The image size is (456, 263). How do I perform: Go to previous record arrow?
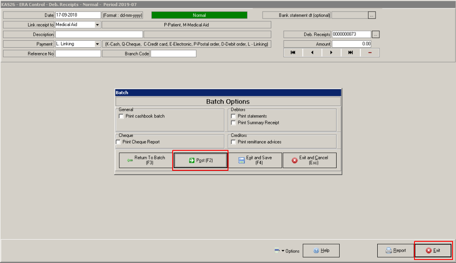(312, 53)
